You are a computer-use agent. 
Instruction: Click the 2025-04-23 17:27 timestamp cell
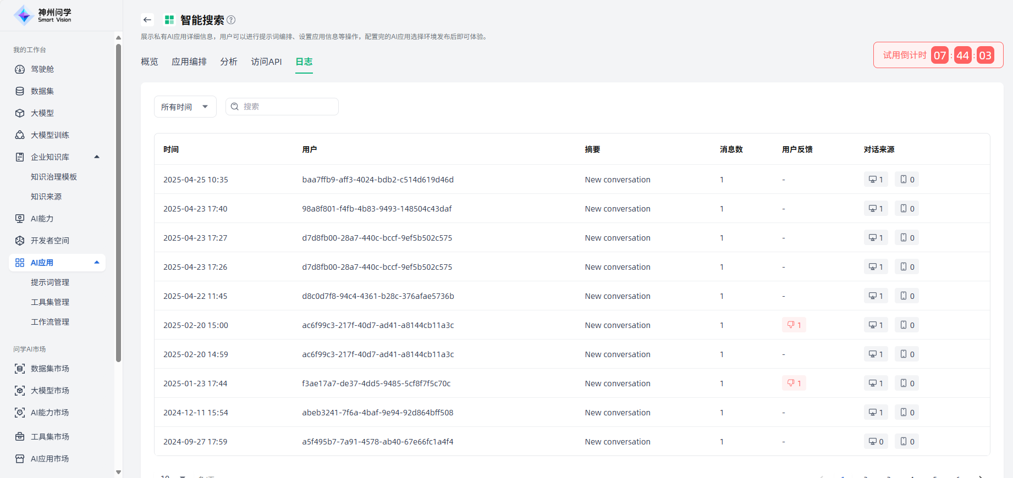coord(195,238)
